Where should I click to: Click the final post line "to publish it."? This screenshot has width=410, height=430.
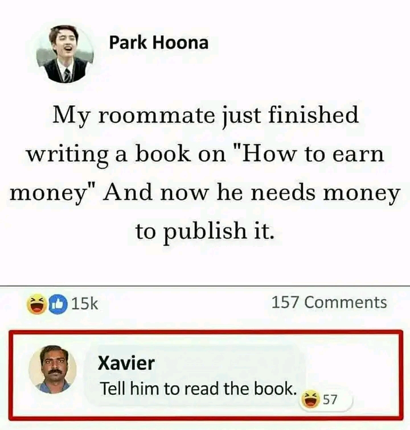click(x=205, y=231)
